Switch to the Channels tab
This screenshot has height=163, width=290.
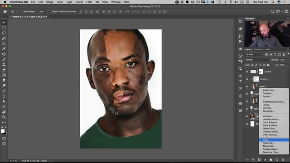point(258,49)
